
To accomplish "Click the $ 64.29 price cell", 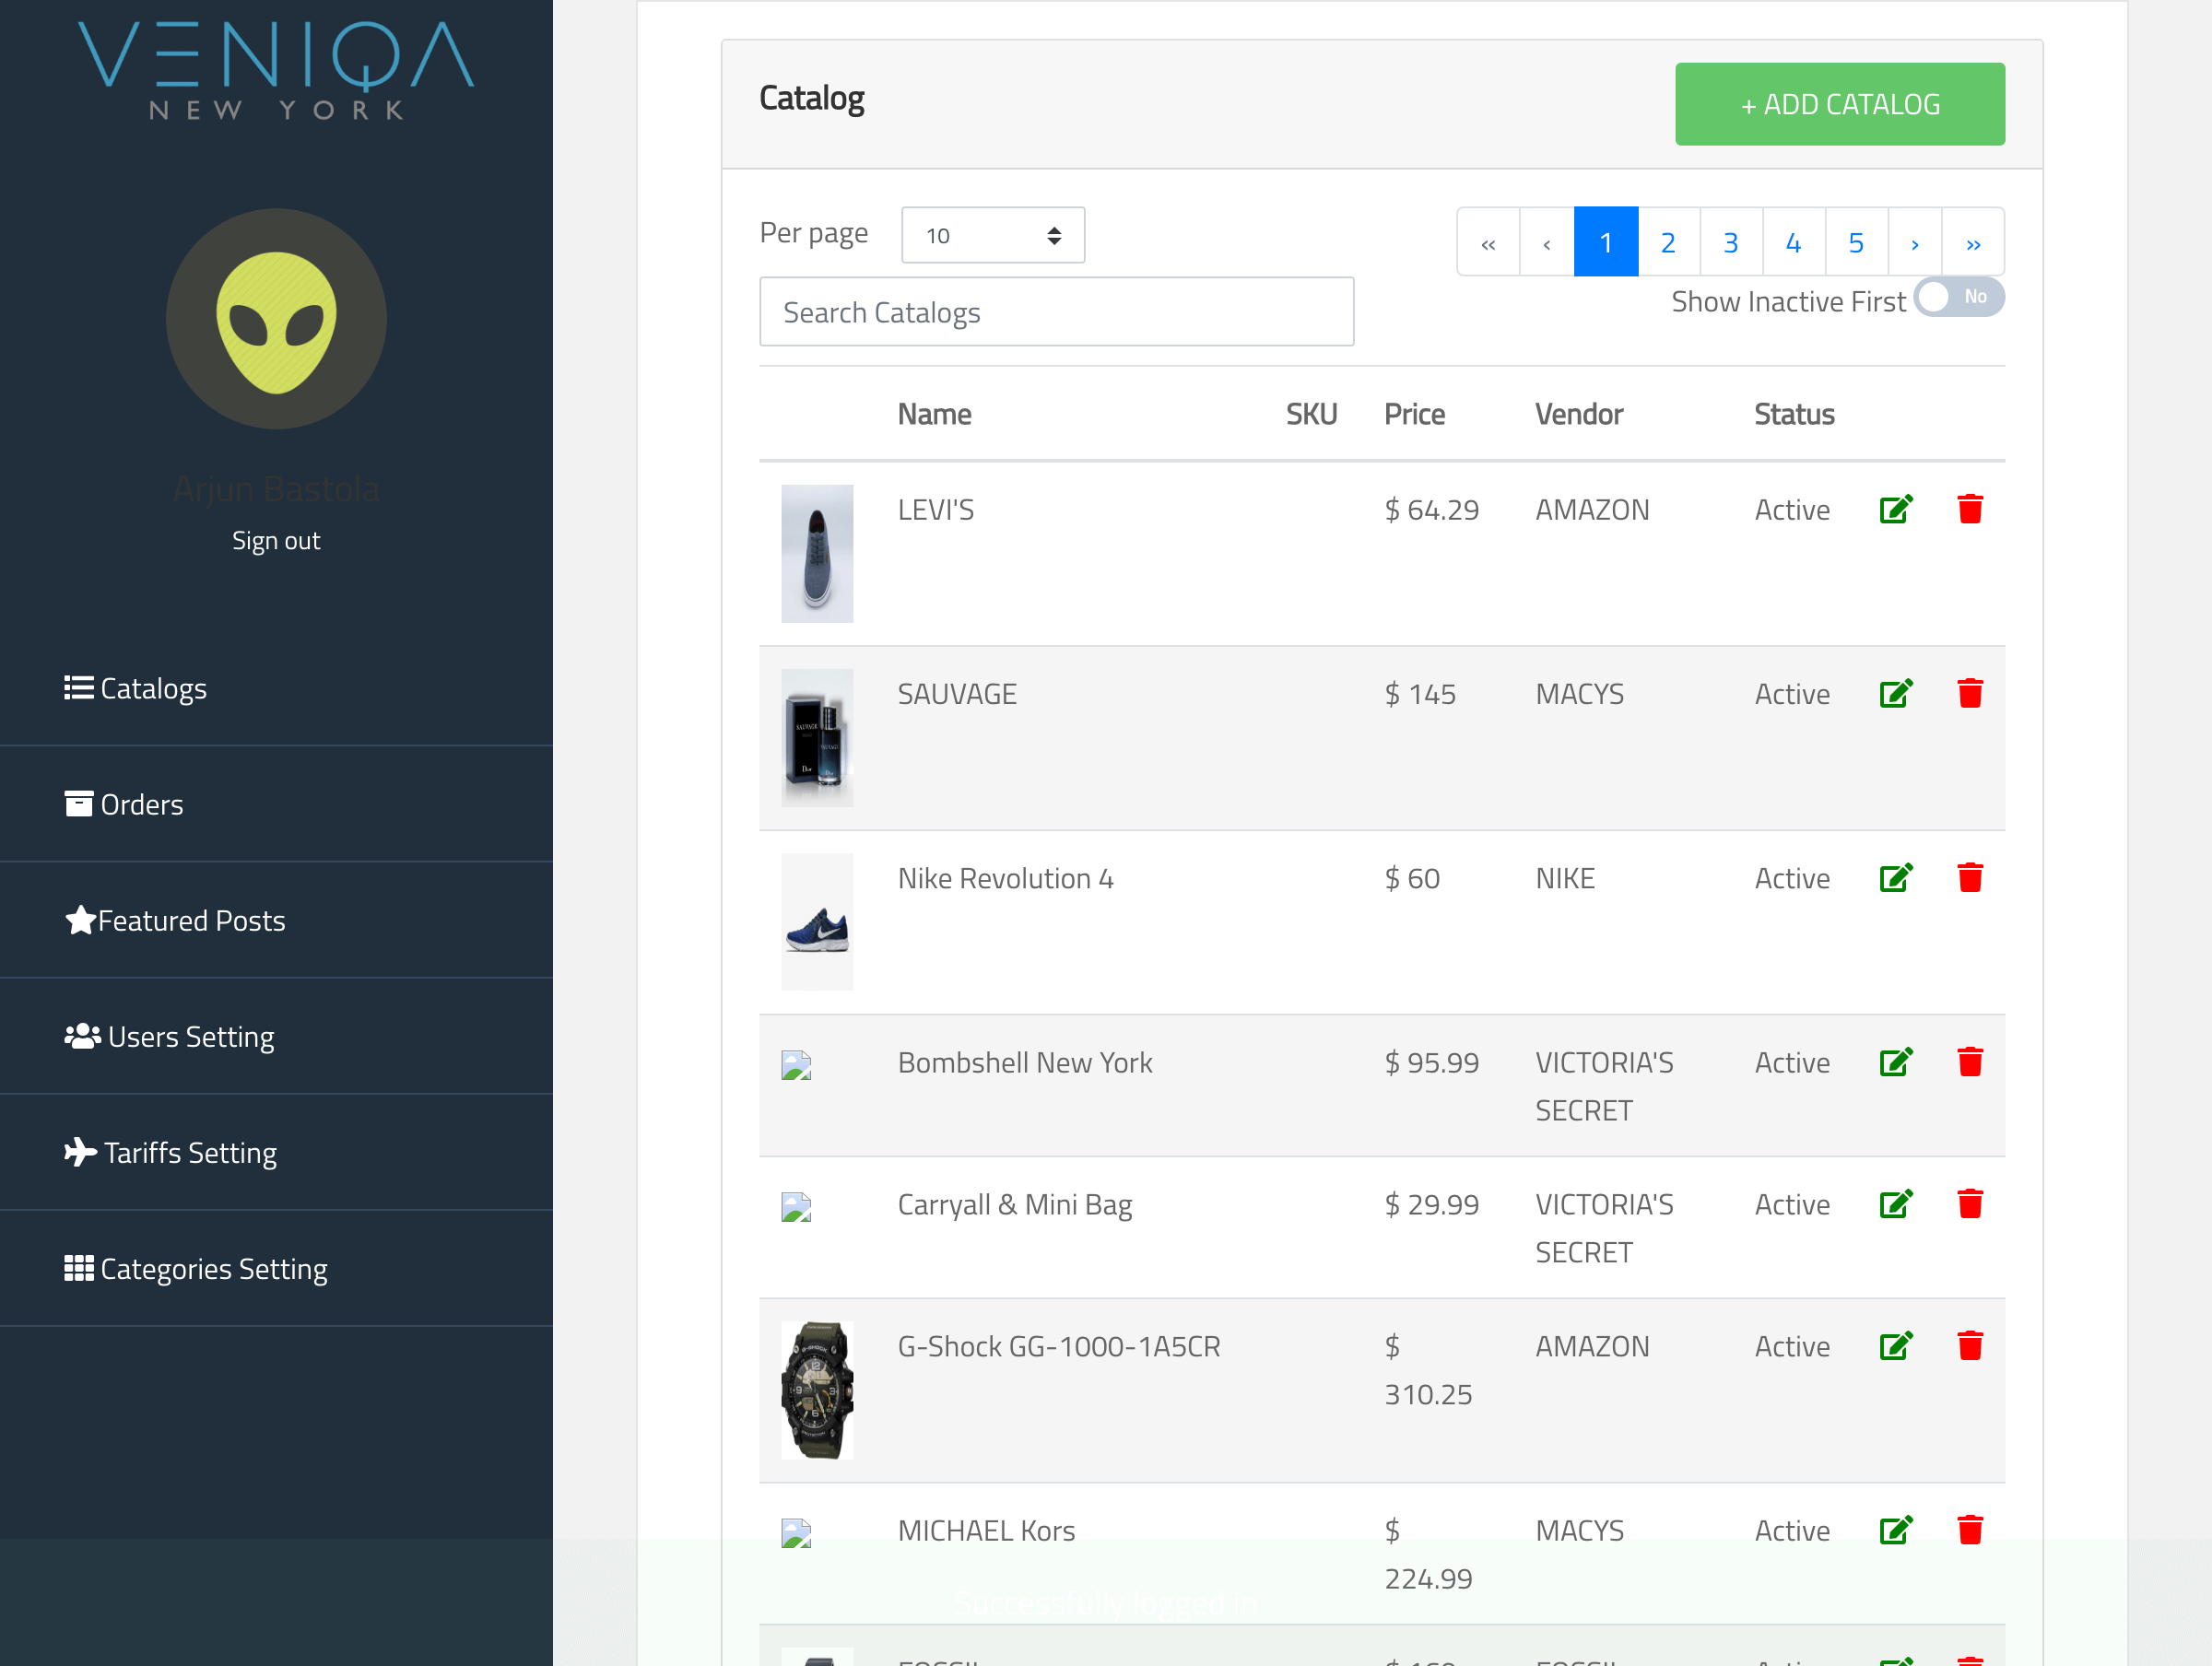I will tap(1431, 510).
